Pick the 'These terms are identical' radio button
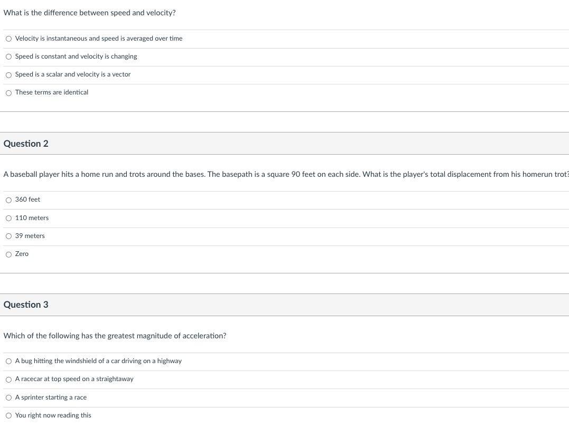Viewport: 569px width, 427px height. pos(8,93)
